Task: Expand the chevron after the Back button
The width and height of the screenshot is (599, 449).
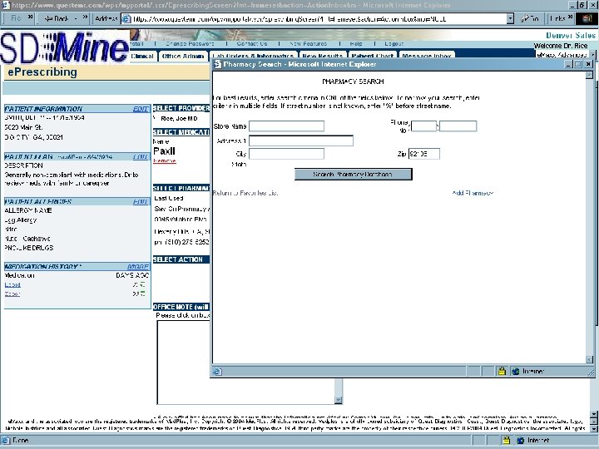Action: click(x=85, y=17)
